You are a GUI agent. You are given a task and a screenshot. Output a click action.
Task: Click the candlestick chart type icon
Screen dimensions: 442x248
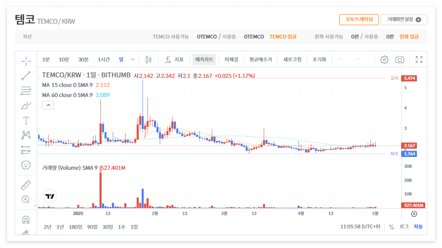click(x=149, y=59)
